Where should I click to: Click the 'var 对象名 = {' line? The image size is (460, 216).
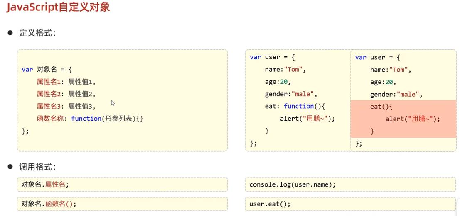click(47, 70)
